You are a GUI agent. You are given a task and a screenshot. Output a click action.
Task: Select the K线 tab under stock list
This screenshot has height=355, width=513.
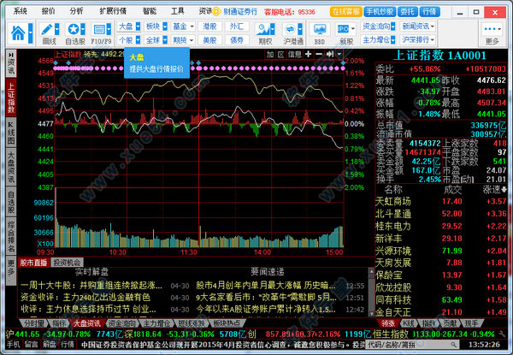point(409,323)
